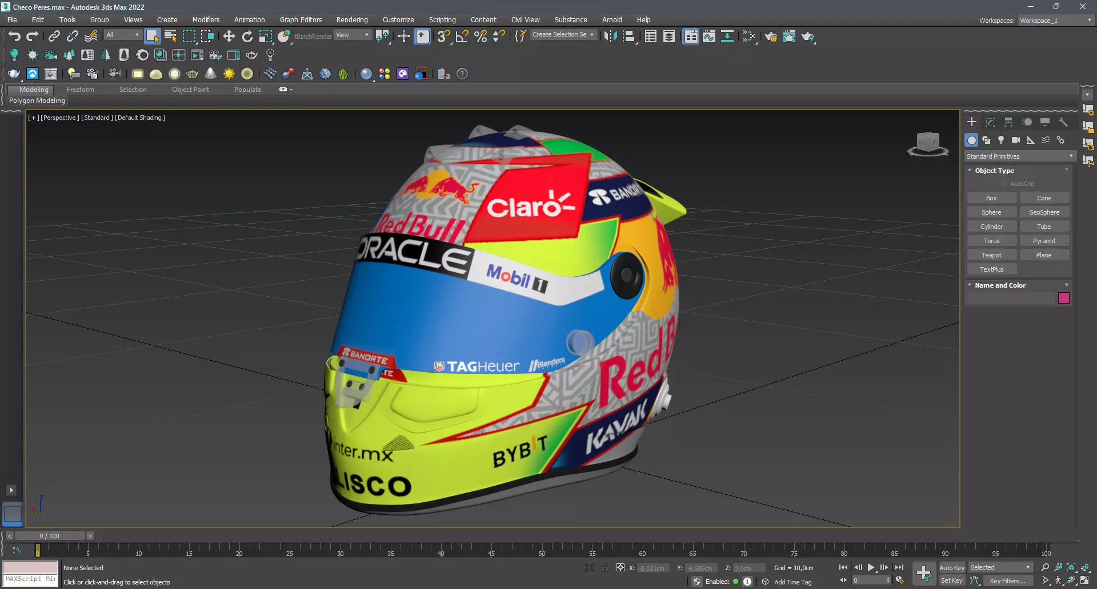Click the ViewCube in the viewport

tap(928, 143)
